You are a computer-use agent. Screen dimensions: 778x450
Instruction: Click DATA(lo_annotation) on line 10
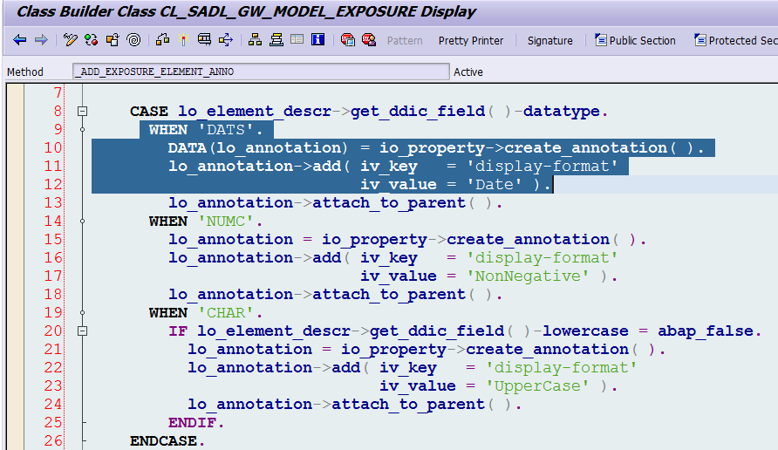[x=258, y=148]
